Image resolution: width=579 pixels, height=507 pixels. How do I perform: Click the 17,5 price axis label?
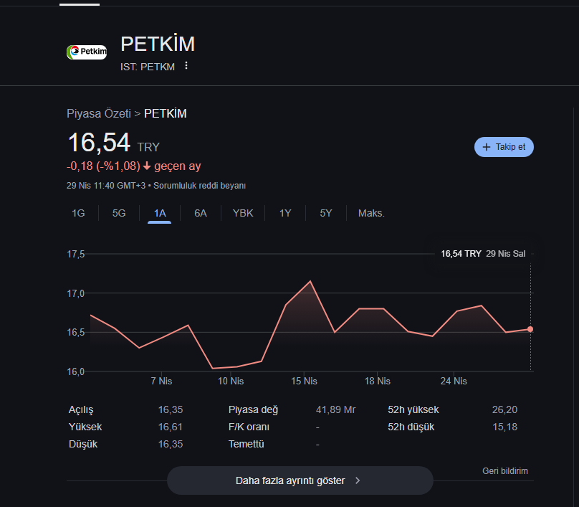76,255
